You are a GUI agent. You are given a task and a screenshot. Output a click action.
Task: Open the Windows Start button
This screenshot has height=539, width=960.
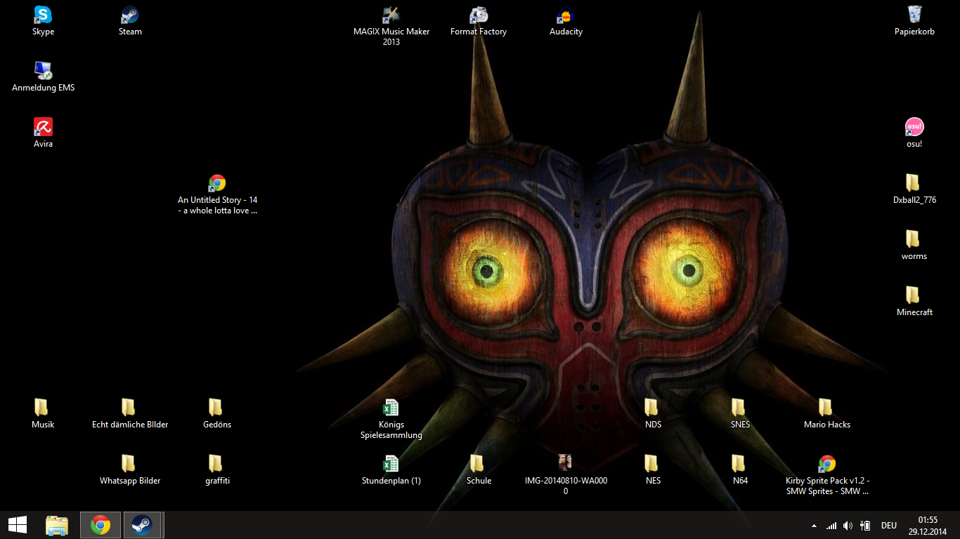coord(18,525)
